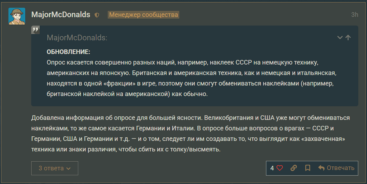Click the moderator shield icon
The height and width of the screenshot is (184, 367).
[x=97, y=15]
